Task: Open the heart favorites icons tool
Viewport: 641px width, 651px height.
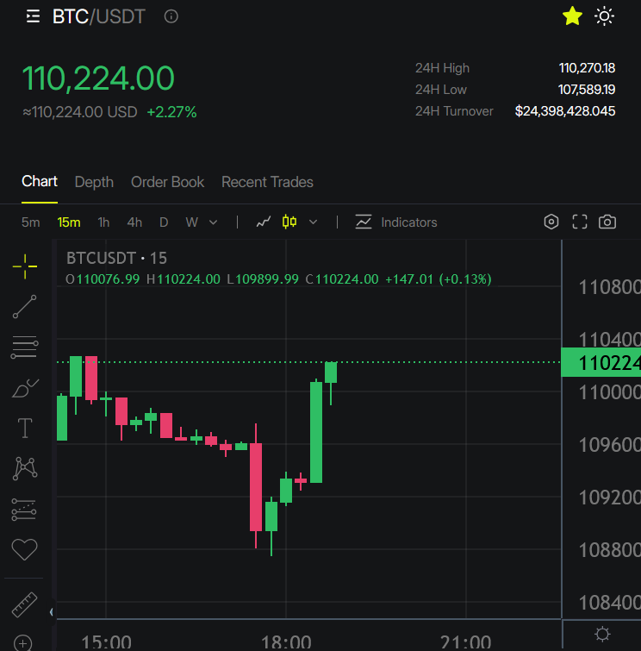Action: pyautogui.click(x=24, y=549)
